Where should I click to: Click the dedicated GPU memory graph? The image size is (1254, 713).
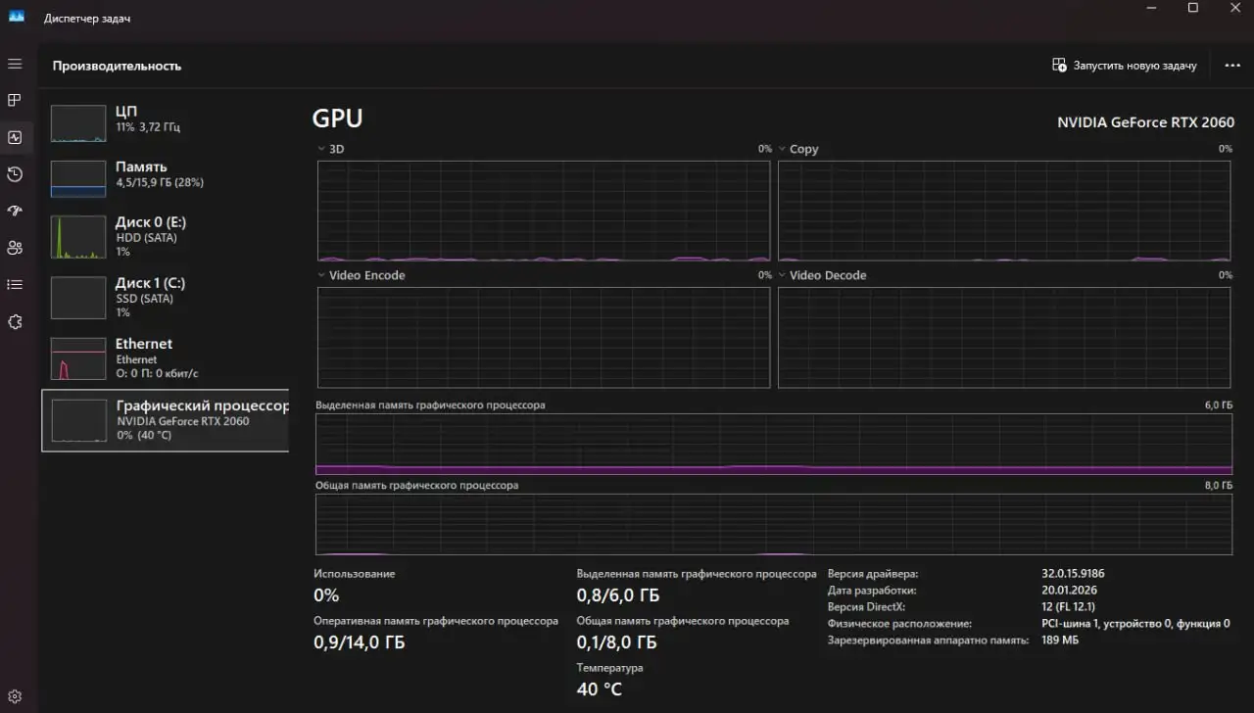[773, 444]
